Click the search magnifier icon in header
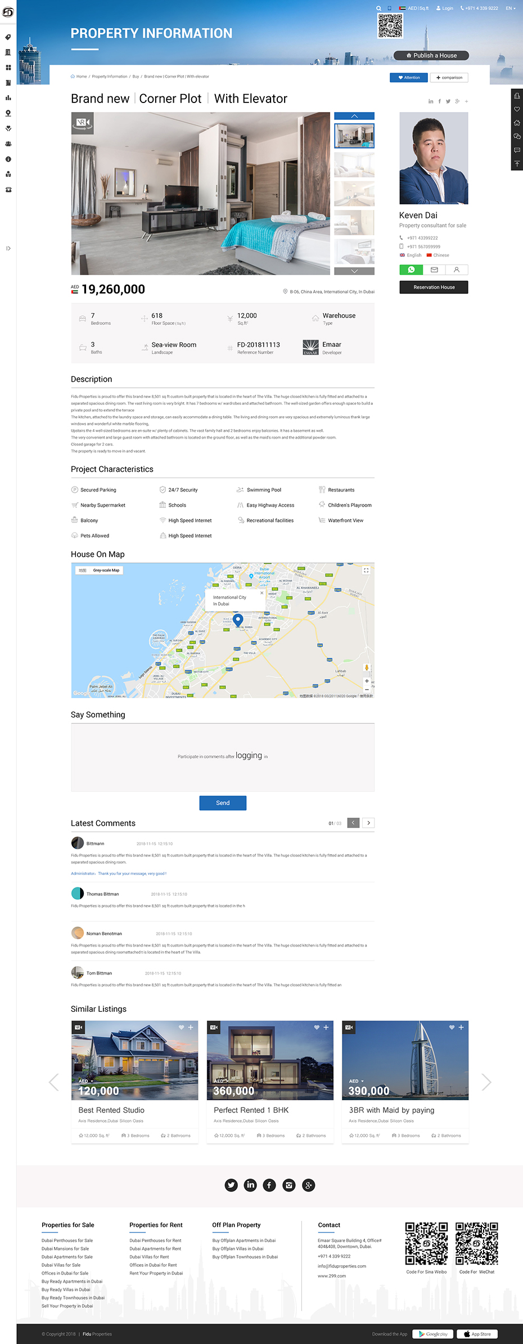523x1344 pixels. [x=378, y=8]
